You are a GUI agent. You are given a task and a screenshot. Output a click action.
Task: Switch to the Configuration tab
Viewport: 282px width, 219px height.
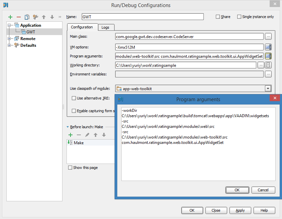82,27
